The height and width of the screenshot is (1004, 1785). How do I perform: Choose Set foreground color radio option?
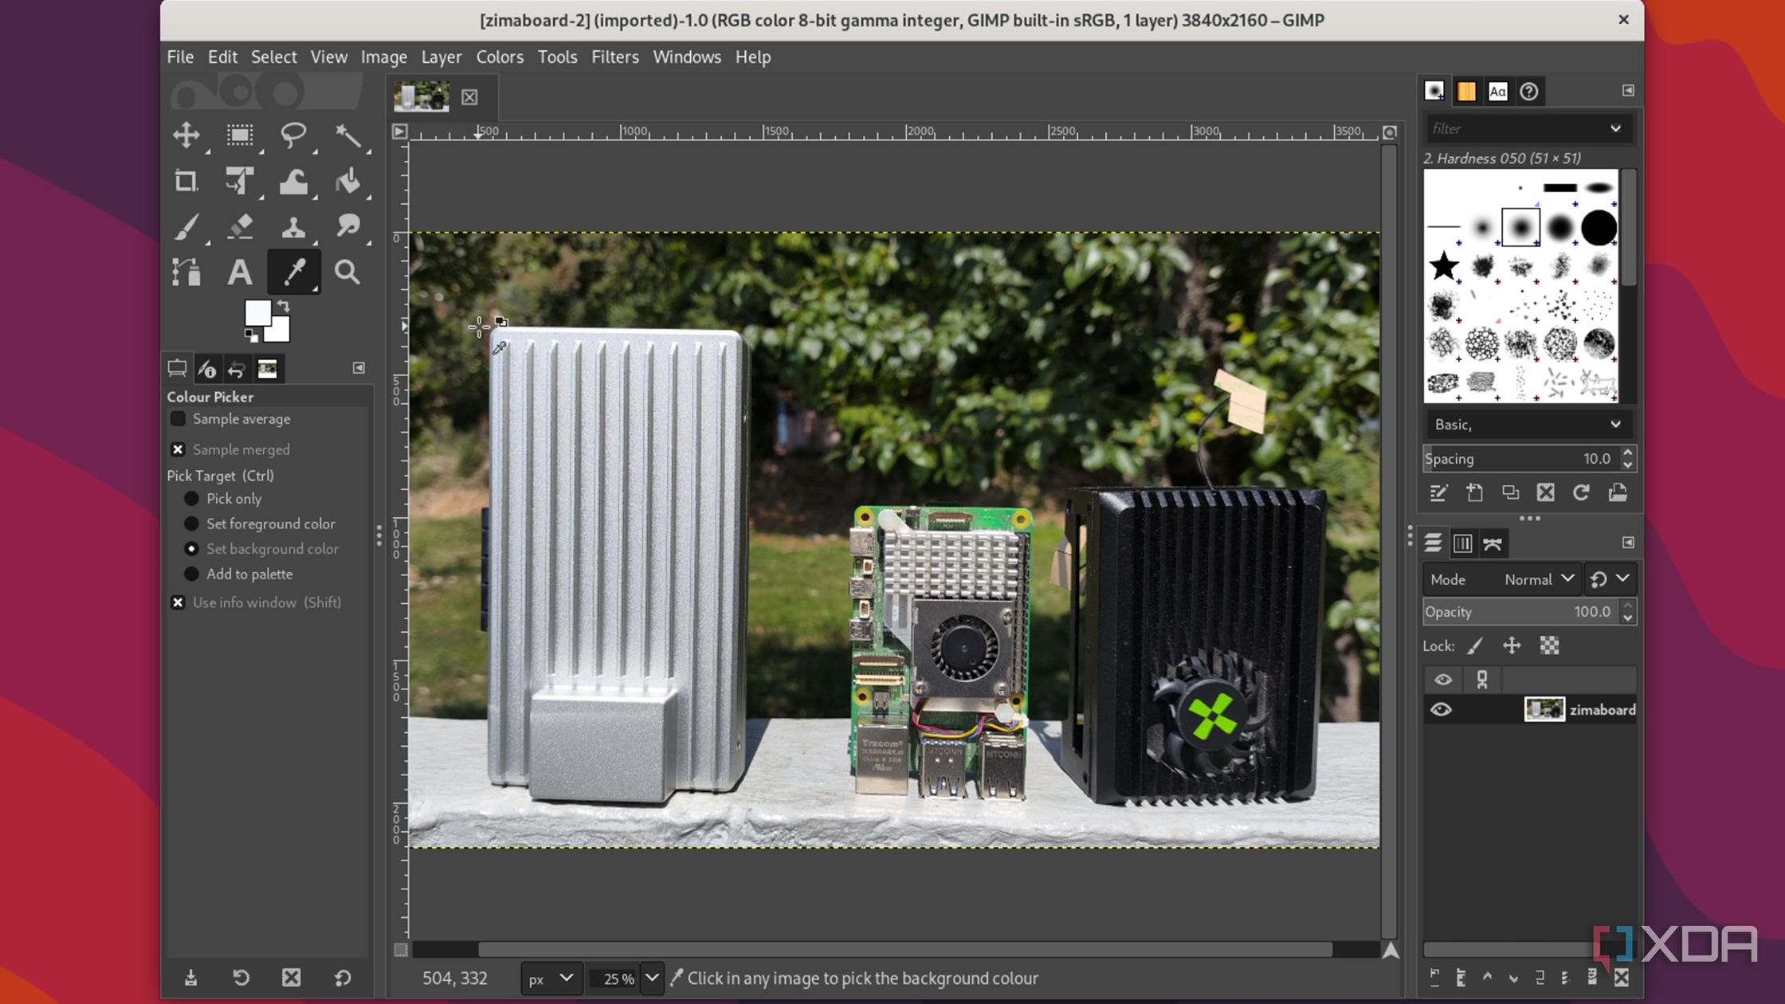(191, 524)
